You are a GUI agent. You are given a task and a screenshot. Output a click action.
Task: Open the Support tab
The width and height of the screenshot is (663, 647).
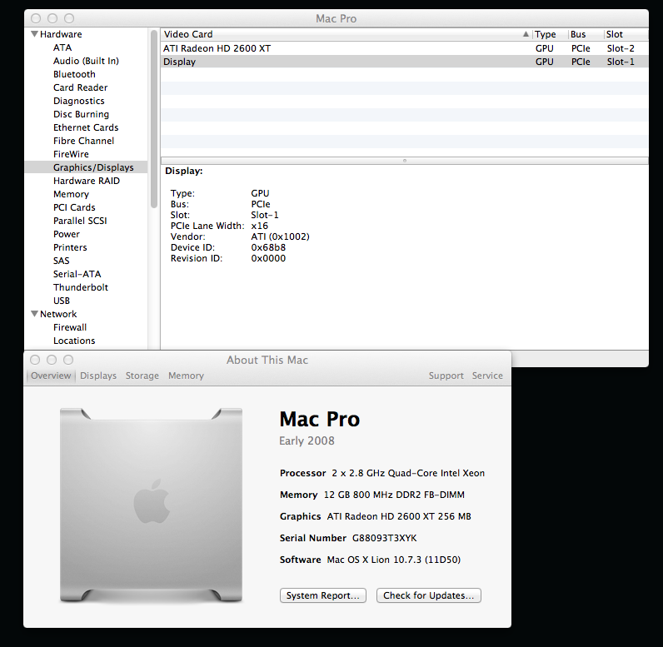[x=446, y=376]
